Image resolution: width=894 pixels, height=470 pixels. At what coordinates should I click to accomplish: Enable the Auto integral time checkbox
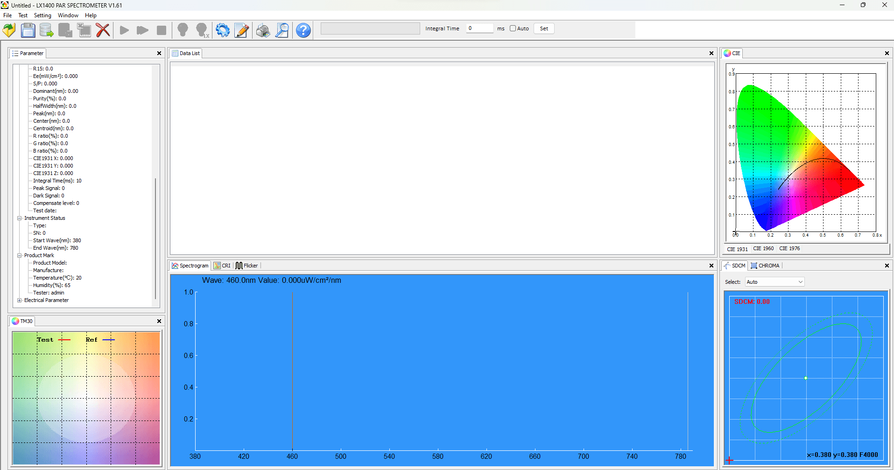click(513, 28)
